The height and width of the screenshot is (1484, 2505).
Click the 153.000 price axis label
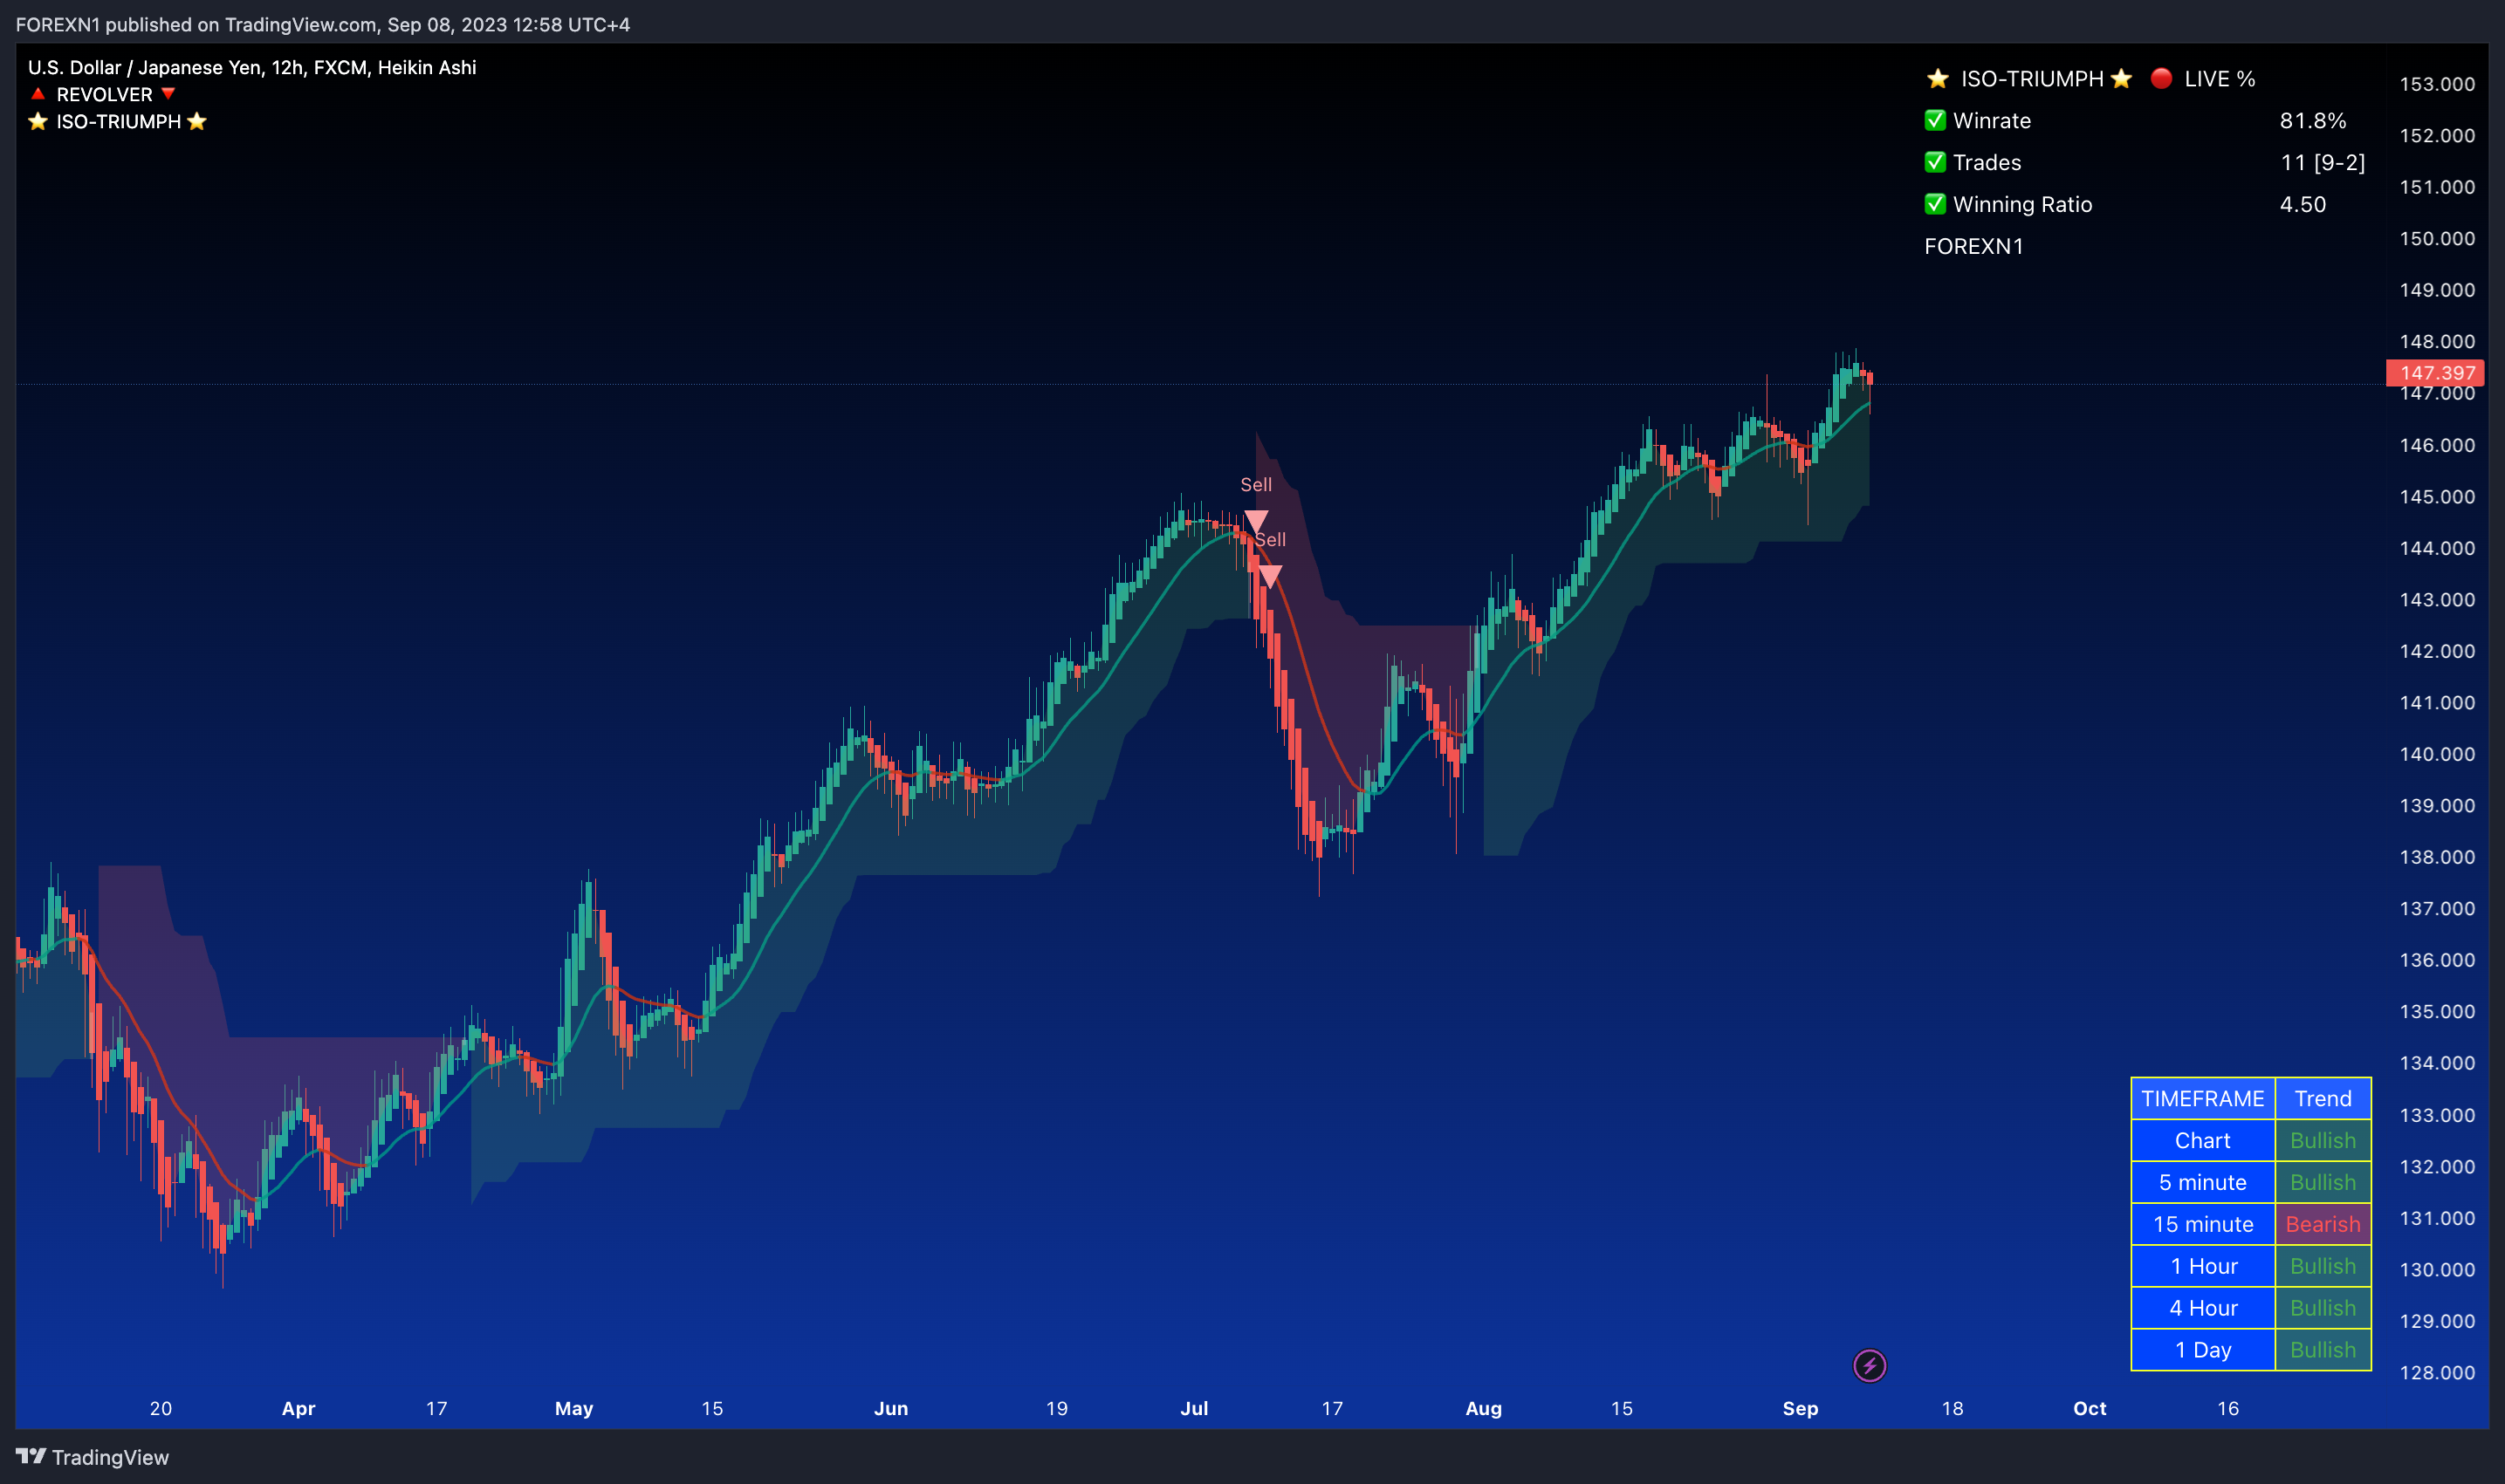2437,84
